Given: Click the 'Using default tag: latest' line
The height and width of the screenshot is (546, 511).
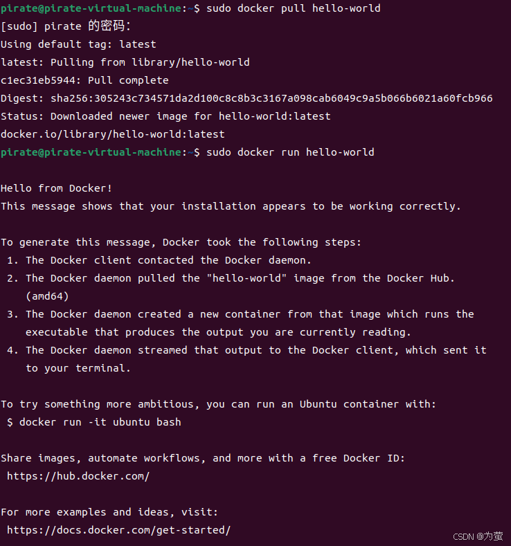Looking at the screenshot, I should click(x=78, y=44).
